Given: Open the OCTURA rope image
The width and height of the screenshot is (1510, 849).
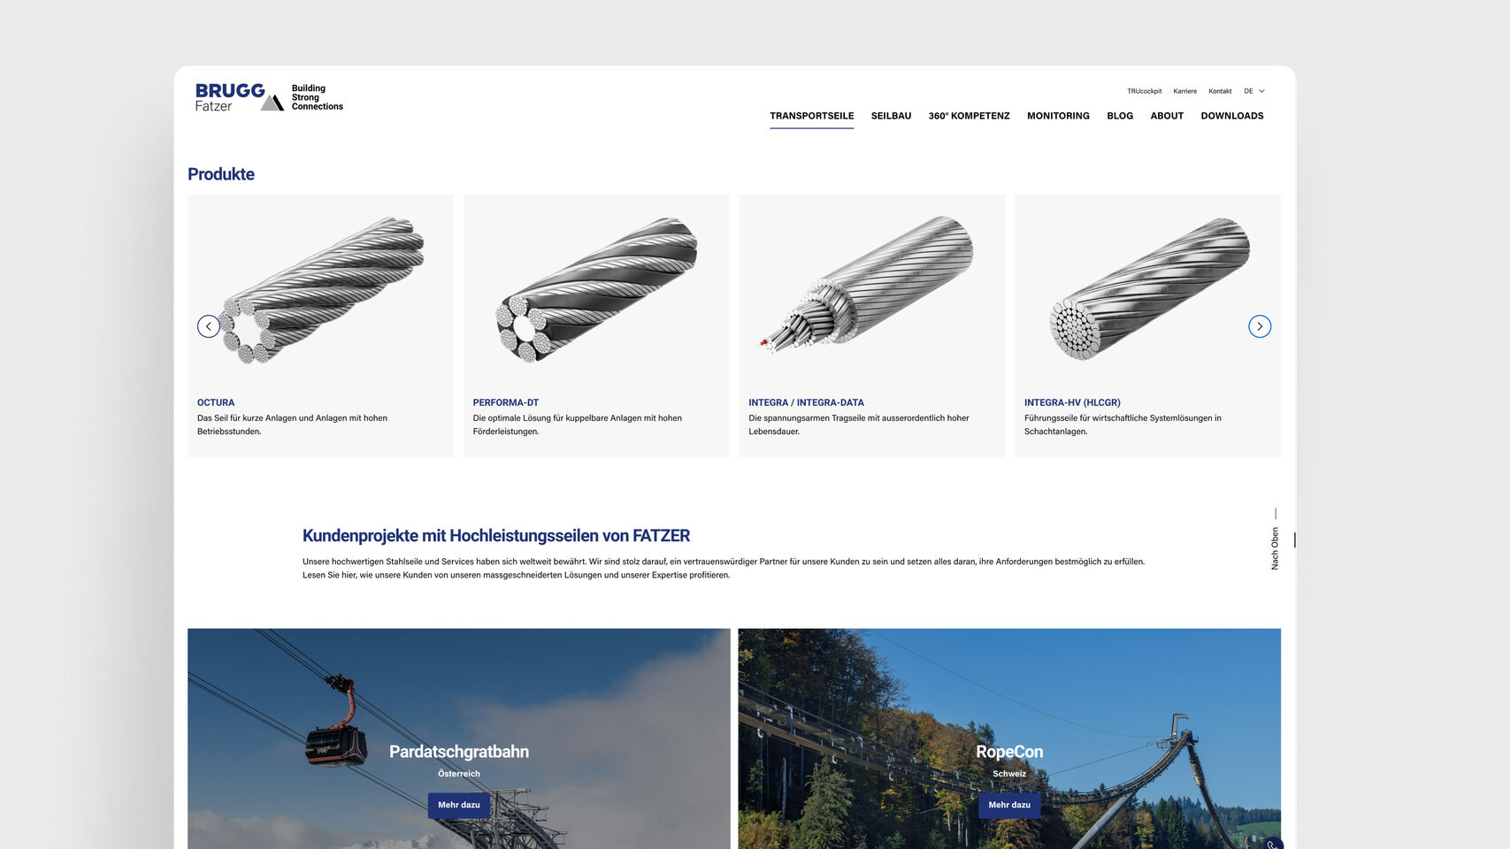Looking at the screenshot, I should 320,289.
